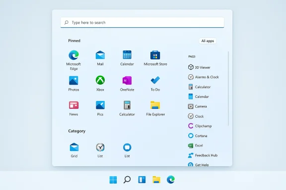286x190 pixels.
Task: Focus the Type here to search field
Action: coord(143,22)
